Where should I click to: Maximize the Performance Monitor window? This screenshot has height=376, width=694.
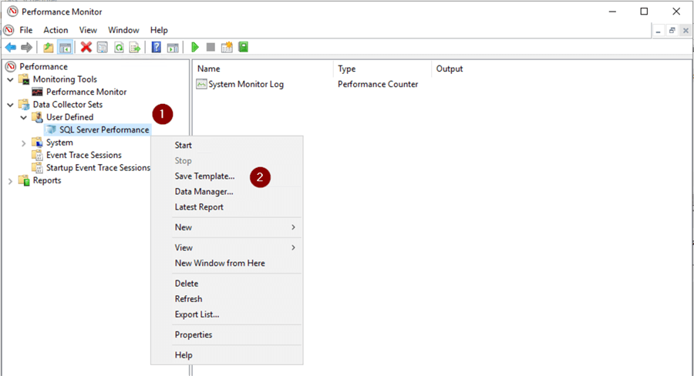[645, 12]
